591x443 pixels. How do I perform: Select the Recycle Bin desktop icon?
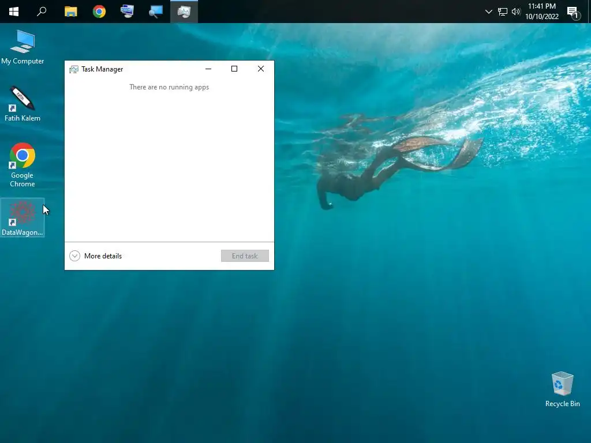pyautogui.click(x=562, y=389)
